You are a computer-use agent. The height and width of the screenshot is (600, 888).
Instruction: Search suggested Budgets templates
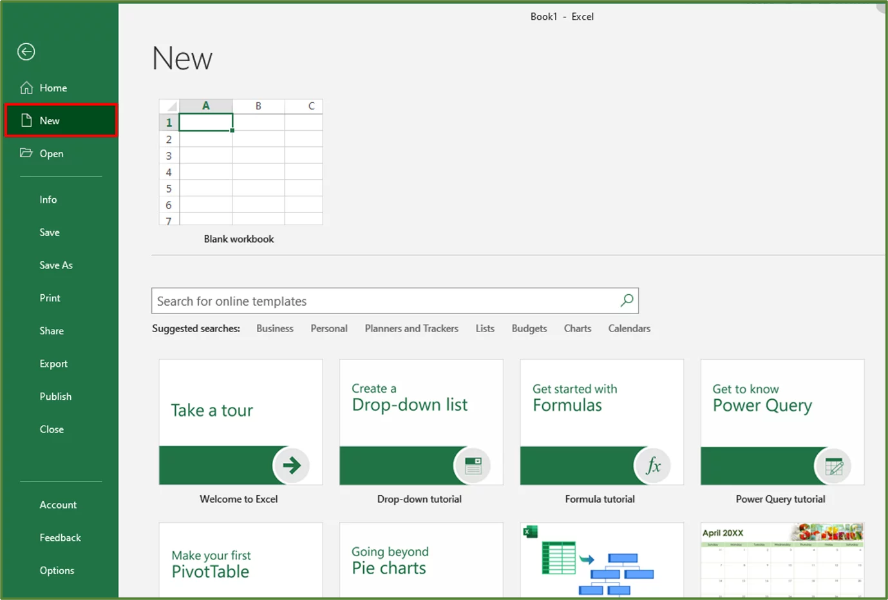point(528,328)
